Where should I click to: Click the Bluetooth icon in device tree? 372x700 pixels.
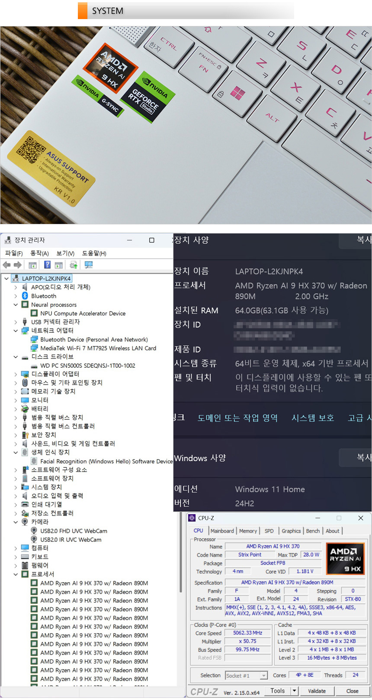[x=25, y=296]
